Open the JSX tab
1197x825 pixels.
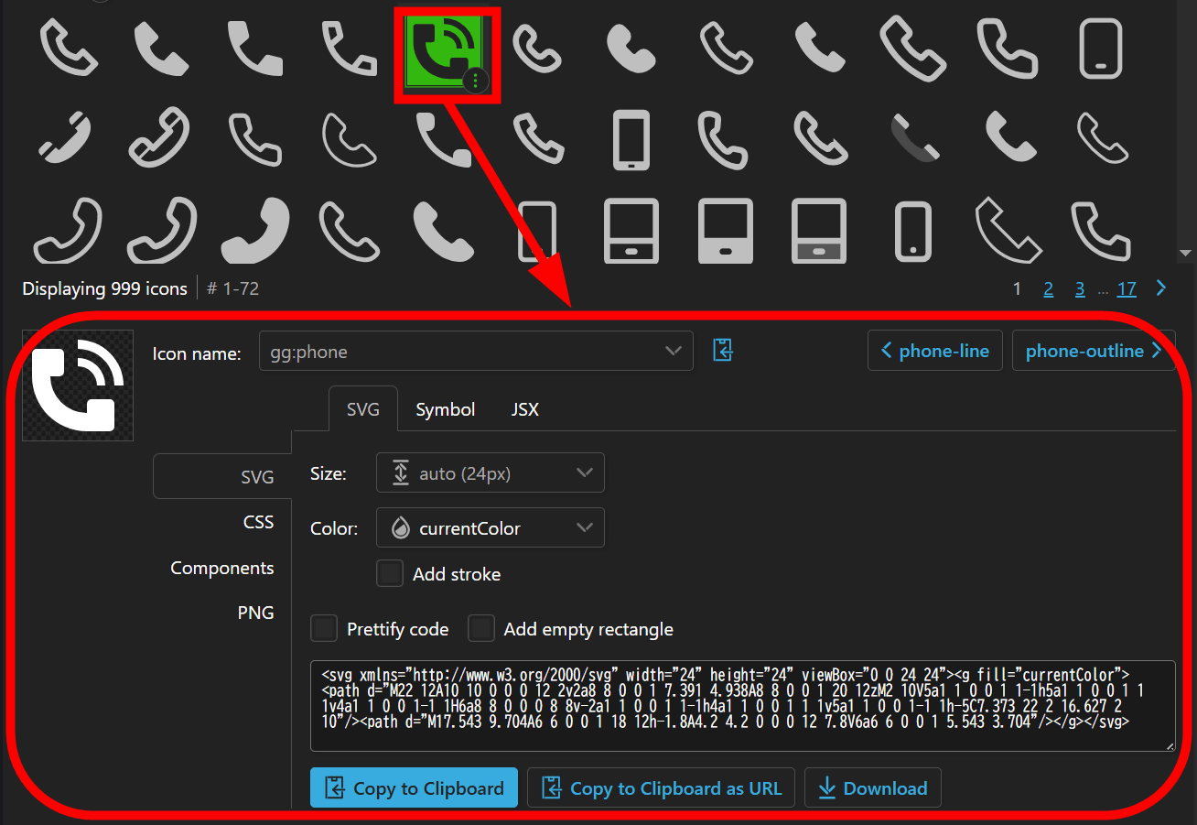[524, 409]
